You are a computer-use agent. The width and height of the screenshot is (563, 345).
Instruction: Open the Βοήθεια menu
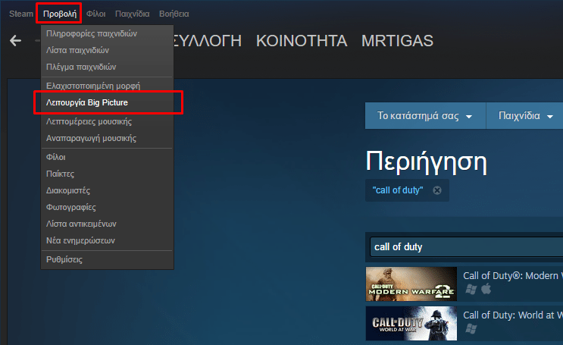click(x=174, y=14)
